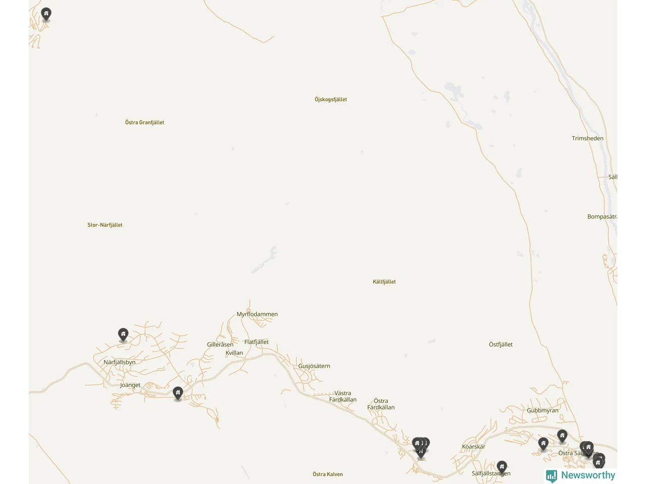
Task: Click the Östfjället label
Action: [501, 344]
